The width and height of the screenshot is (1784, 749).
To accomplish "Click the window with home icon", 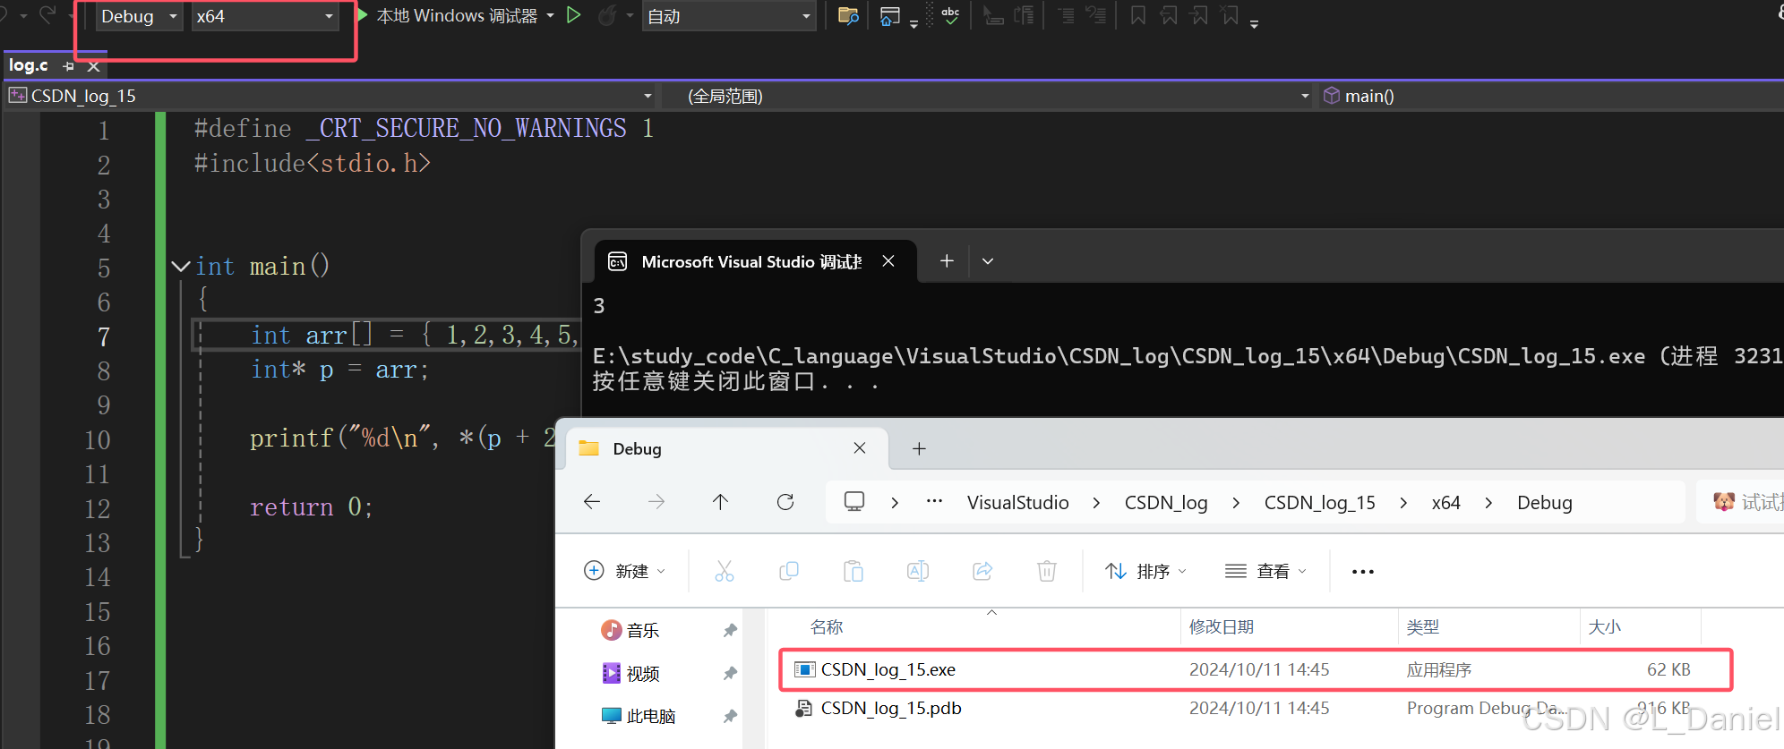I will (889, 16).
